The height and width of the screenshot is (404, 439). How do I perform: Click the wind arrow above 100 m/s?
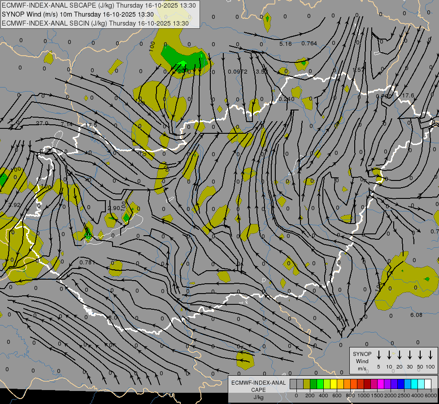(x=430, y=355)
